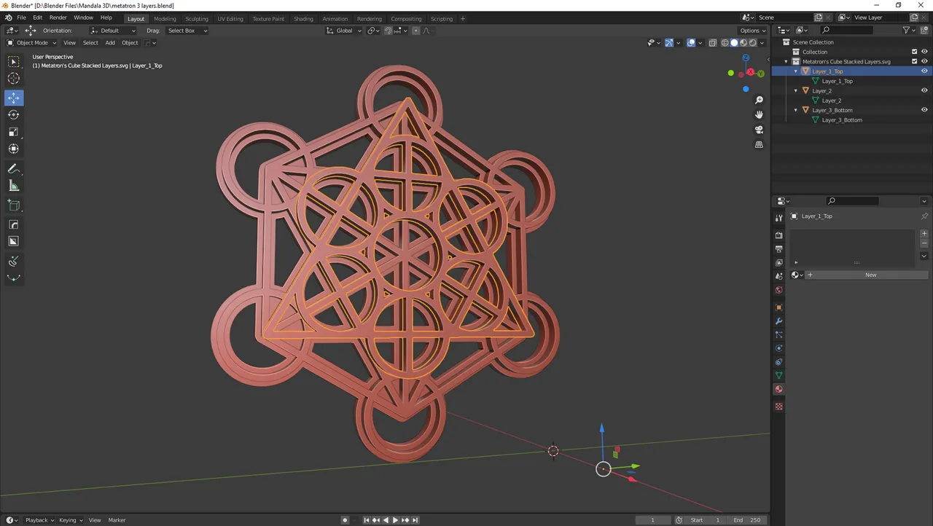Open the viewport shading options dropdown arrow
The height and width of the screenshot is (526, 933).
pyautogui.click(x=762, y=42)
